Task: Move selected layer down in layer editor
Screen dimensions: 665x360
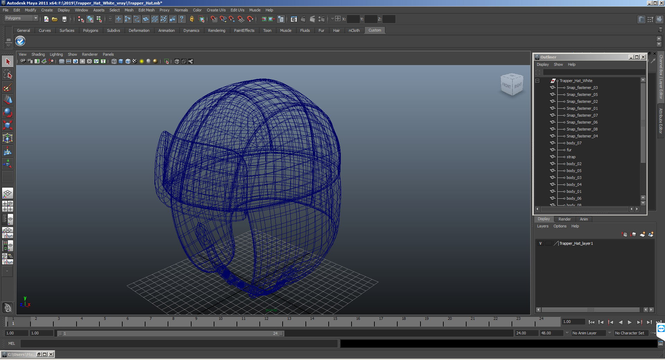Action: click(x=633, y=234)
